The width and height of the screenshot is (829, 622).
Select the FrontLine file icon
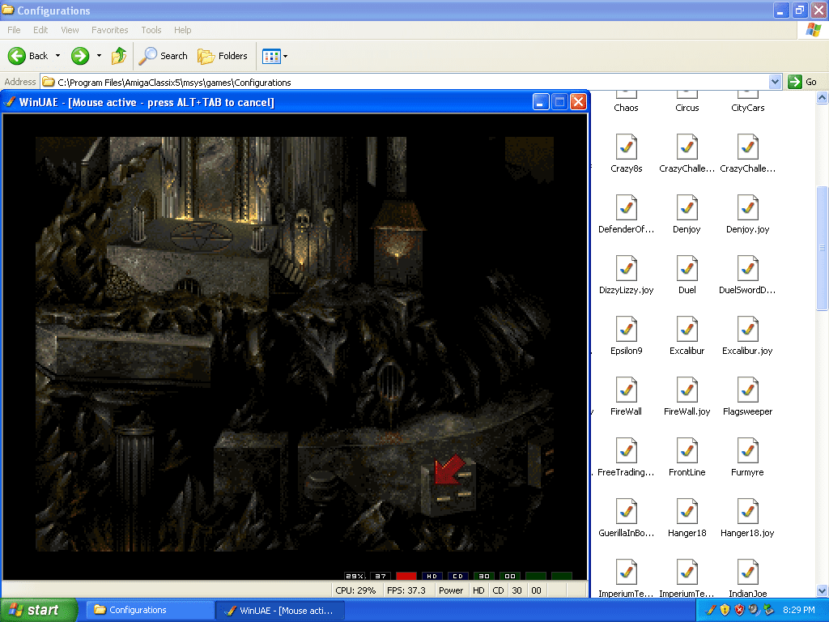click(687, 451)
